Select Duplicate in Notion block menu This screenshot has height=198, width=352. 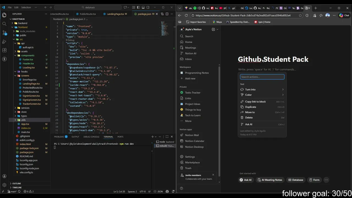click(262, 107)
